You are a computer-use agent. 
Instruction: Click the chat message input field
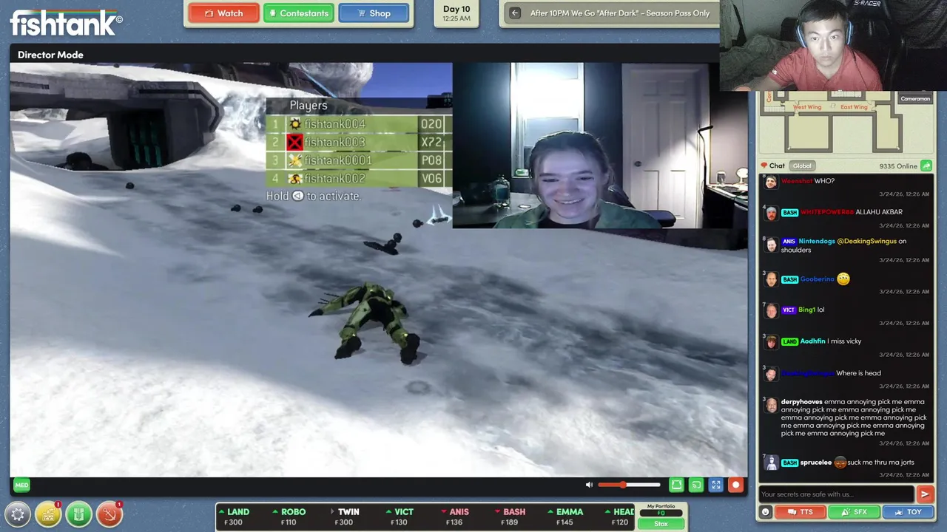pos(837,494)
